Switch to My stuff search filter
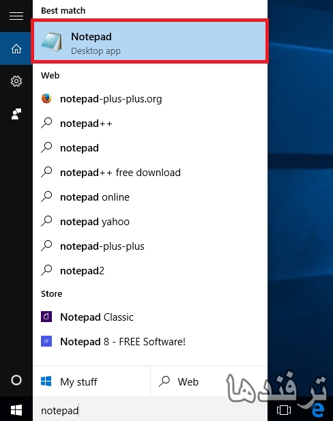 click(x=91, y=381)
